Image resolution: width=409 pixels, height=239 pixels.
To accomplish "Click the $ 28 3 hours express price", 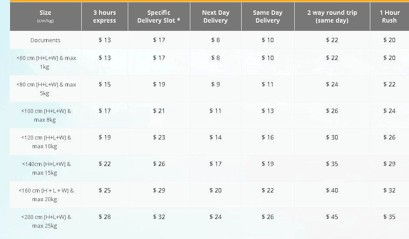I will [105, 217].
